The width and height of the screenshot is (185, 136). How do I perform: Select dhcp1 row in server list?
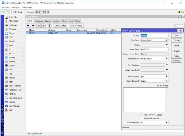(x=74, y=33)
